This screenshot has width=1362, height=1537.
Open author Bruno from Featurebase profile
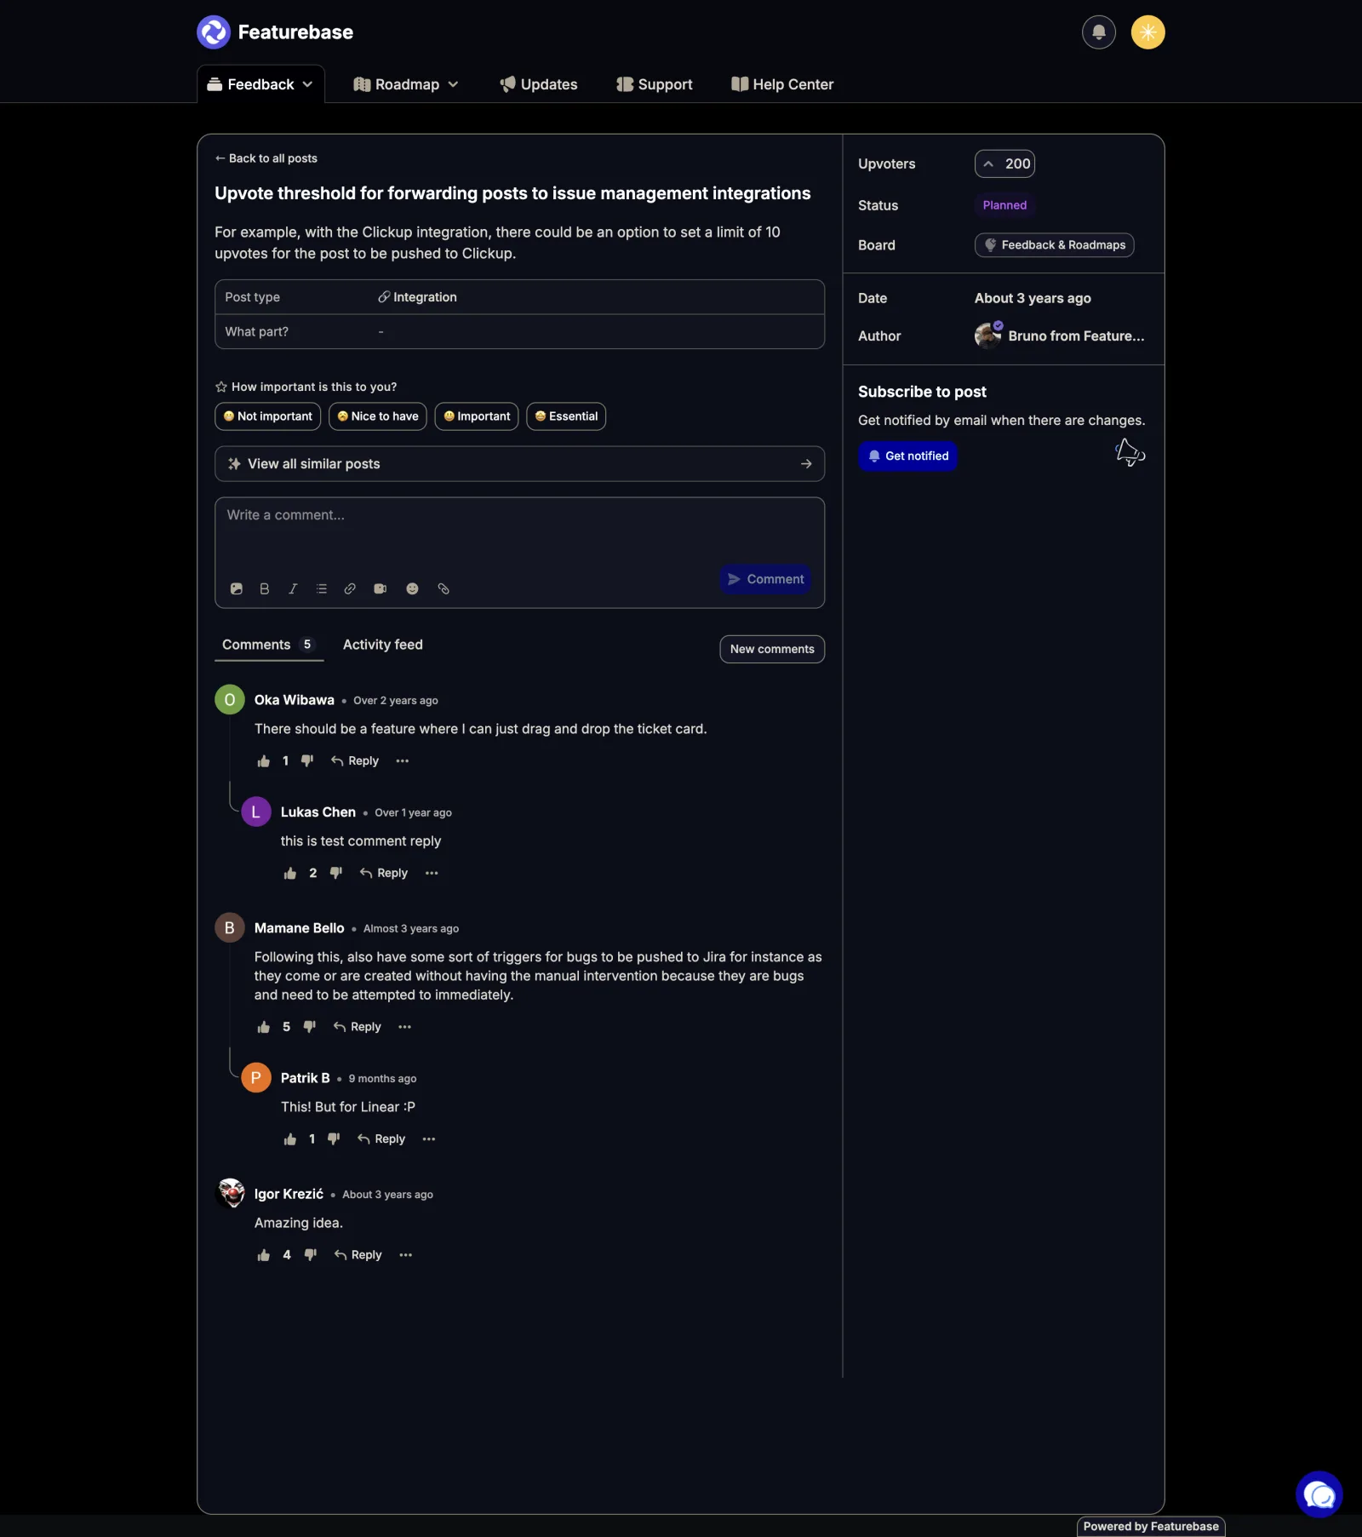pos(1060,336)
